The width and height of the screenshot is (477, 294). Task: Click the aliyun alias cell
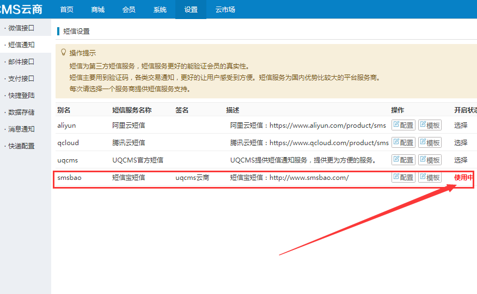pos(66,126)
